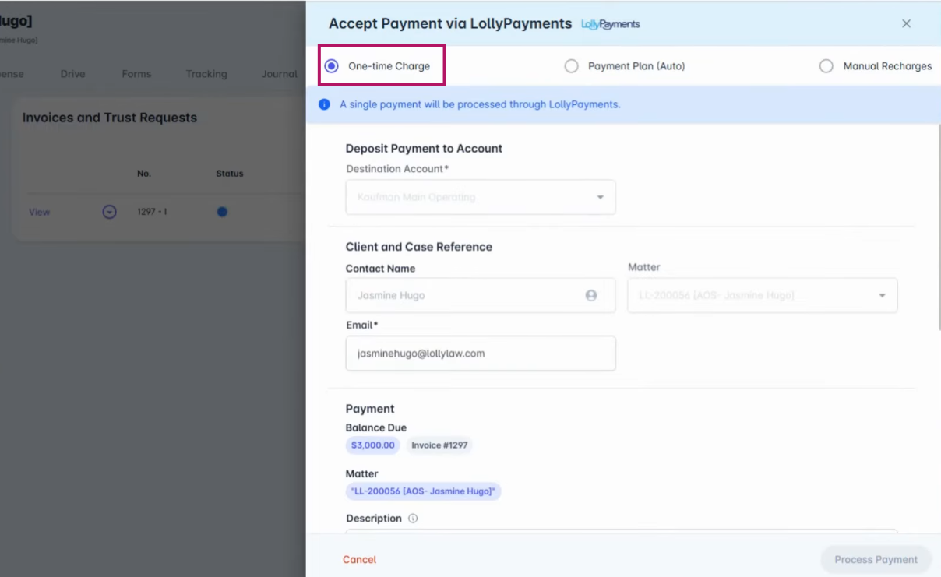Close the Accept Payment dialog
This screenshot has width=941, height=577.
coord(906,23)
